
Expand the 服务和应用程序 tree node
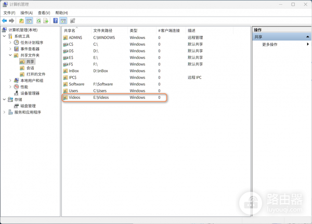4,112
